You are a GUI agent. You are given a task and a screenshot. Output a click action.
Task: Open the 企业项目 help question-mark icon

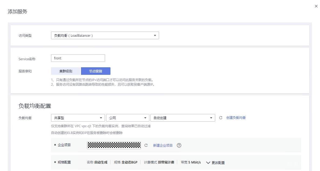coord(179,145)
